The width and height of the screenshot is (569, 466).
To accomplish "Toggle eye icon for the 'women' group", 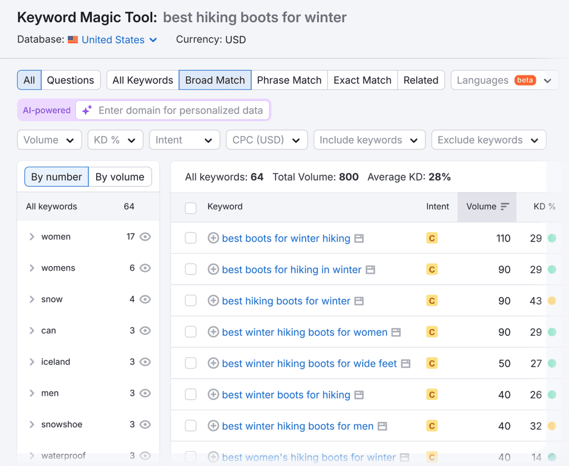I will (145, 237).
